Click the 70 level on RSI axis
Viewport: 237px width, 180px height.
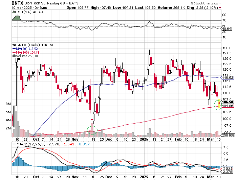tap(224, 20)
